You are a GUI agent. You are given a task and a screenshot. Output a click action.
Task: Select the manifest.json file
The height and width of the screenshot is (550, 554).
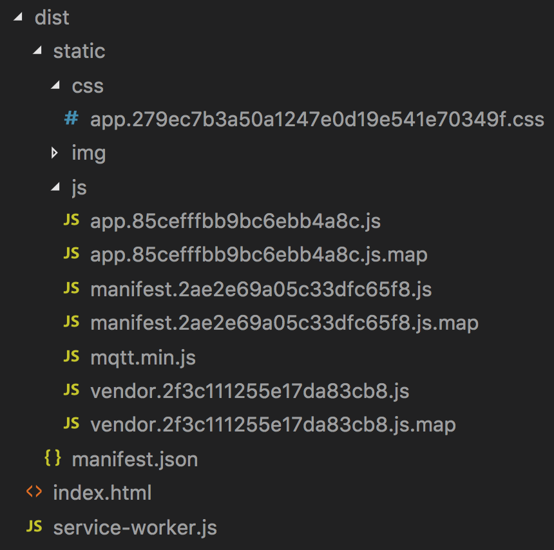pos(134,459)
